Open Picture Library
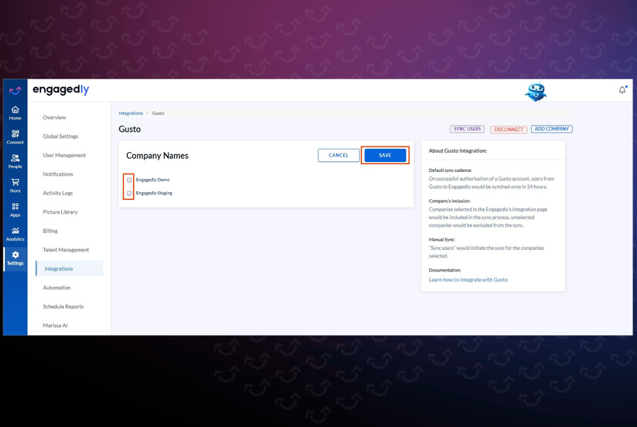 coord(60,212)
